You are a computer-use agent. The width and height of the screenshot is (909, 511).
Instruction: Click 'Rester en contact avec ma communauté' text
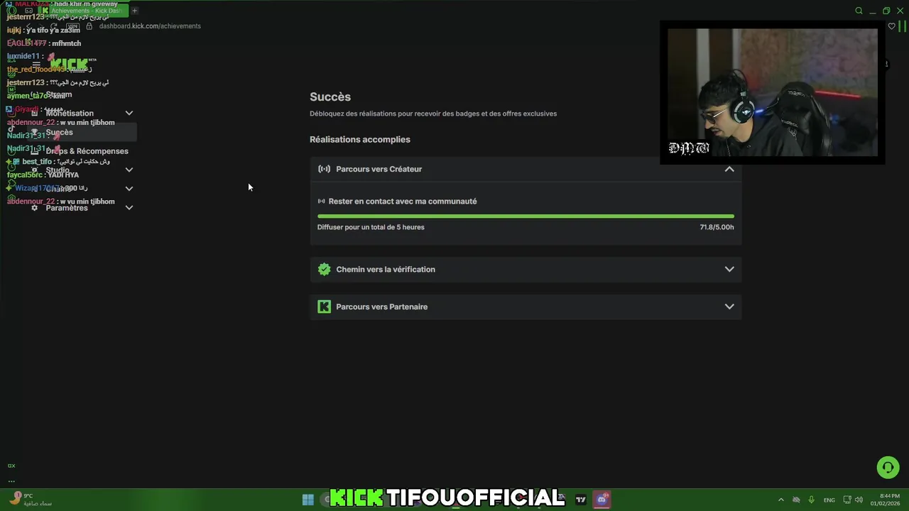403,202
